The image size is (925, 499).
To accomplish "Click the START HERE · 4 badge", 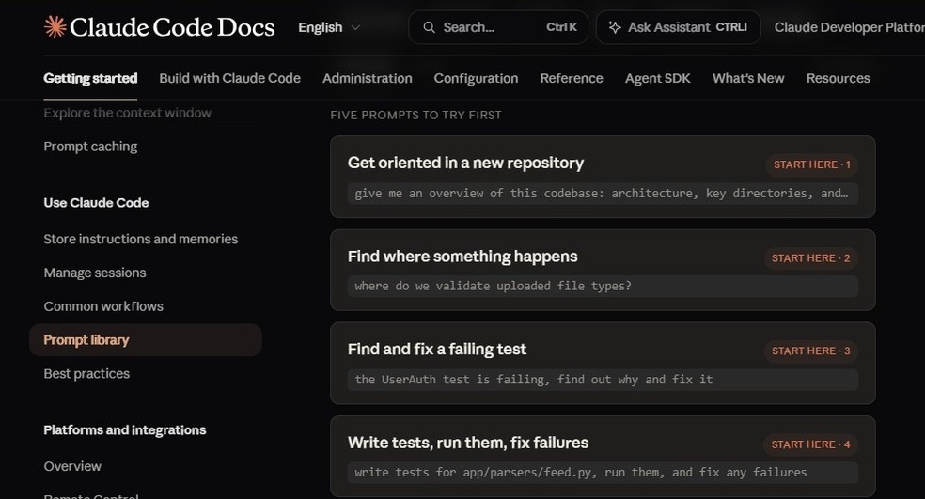I will [x=810, y=444].
